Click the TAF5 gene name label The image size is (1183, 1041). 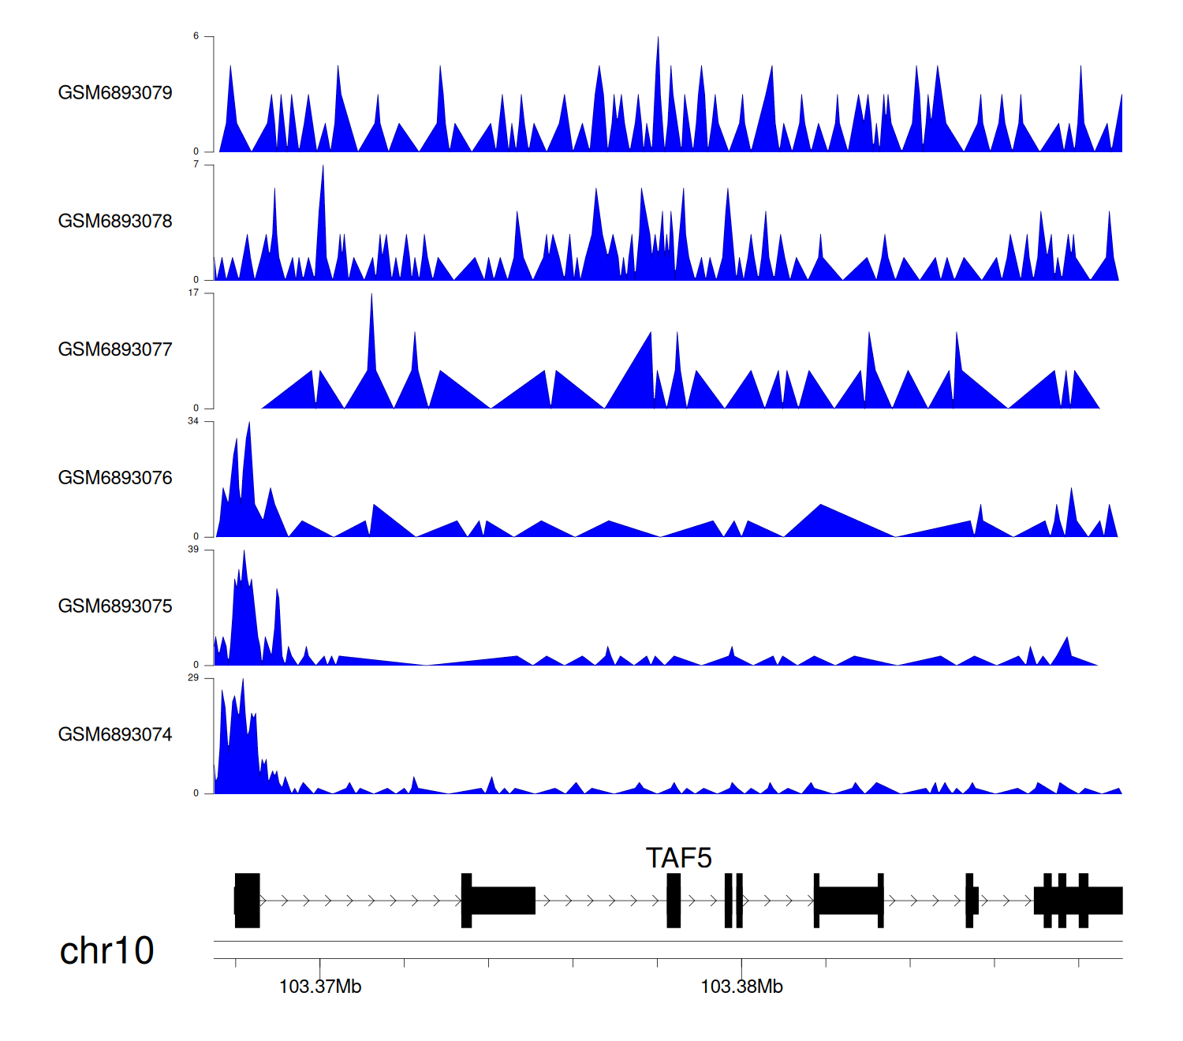click(x=678, y=858)
